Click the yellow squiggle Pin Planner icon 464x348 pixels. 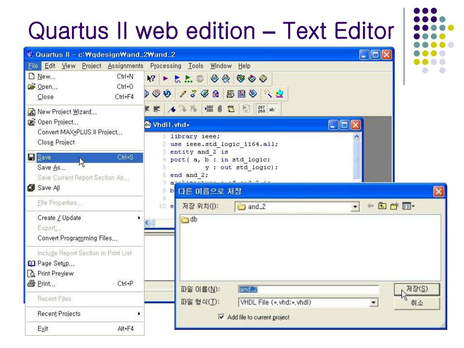click(x=193, y=94)
